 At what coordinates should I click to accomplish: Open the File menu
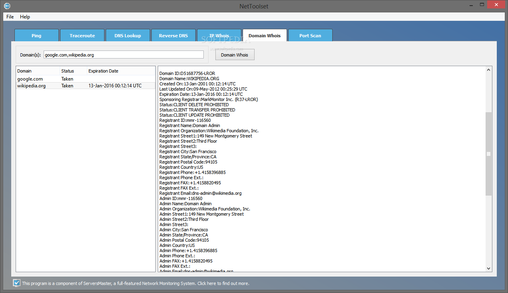(x=10, y=17)
